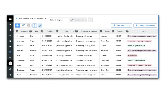Select email cell tv.push@gmail.com

coord(65,56)
